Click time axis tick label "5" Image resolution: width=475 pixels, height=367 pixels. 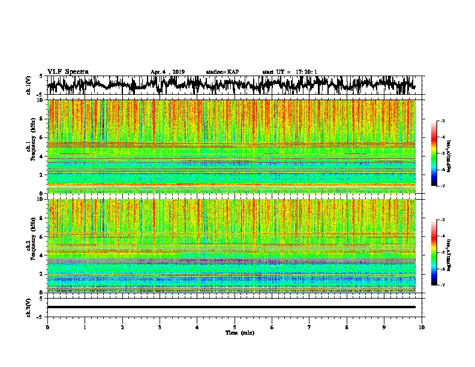235,327
